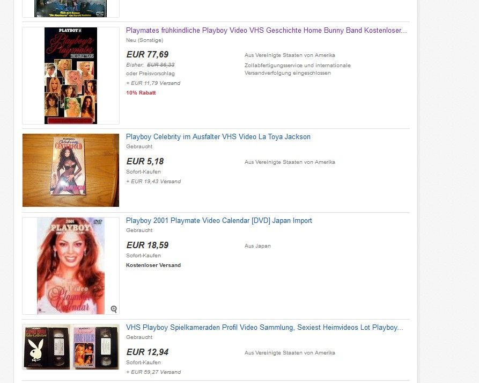Click the Playmates Early Years cover thumbnail
This screenshot has width=479, height=383.
click(71, 76)
